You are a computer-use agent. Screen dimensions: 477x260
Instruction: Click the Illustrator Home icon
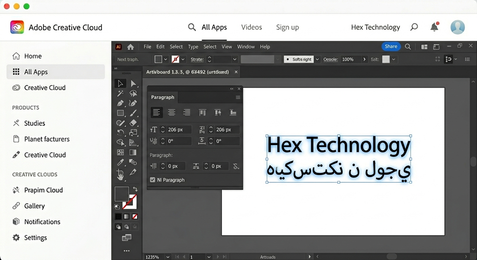click(131, 47)
